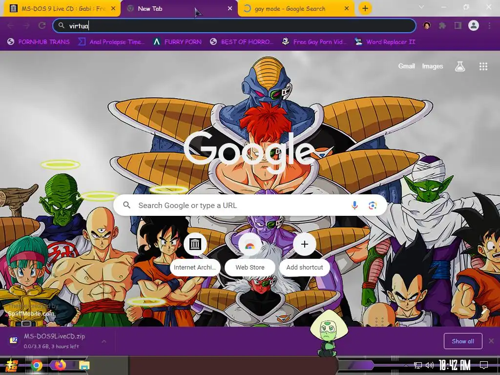Click the Customize Chrome pencil icon
The image size is (500, 375).
pos(484,311)
